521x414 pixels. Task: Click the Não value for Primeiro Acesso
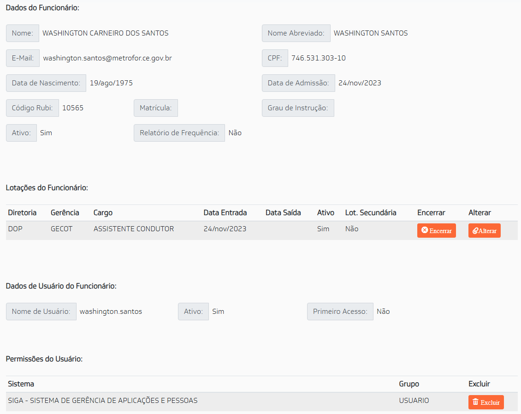(383, 312)
